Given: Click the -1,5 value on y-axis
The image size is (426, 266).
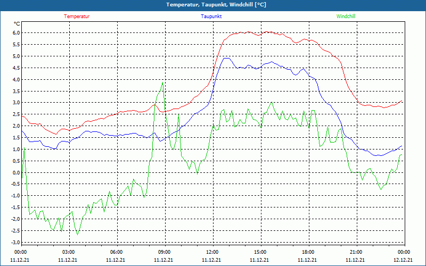Looking at the screenshot, I should pos(16,207).
